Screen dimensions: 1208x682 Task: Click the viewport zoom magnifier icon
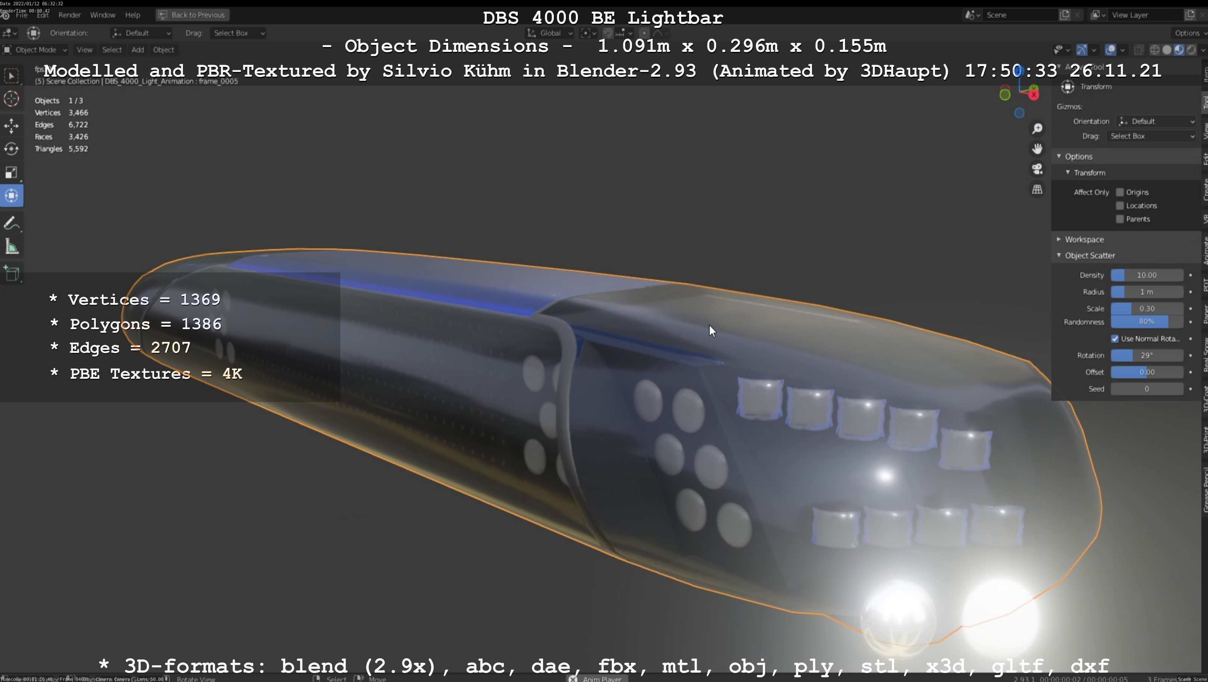(x=1037, y=129)
